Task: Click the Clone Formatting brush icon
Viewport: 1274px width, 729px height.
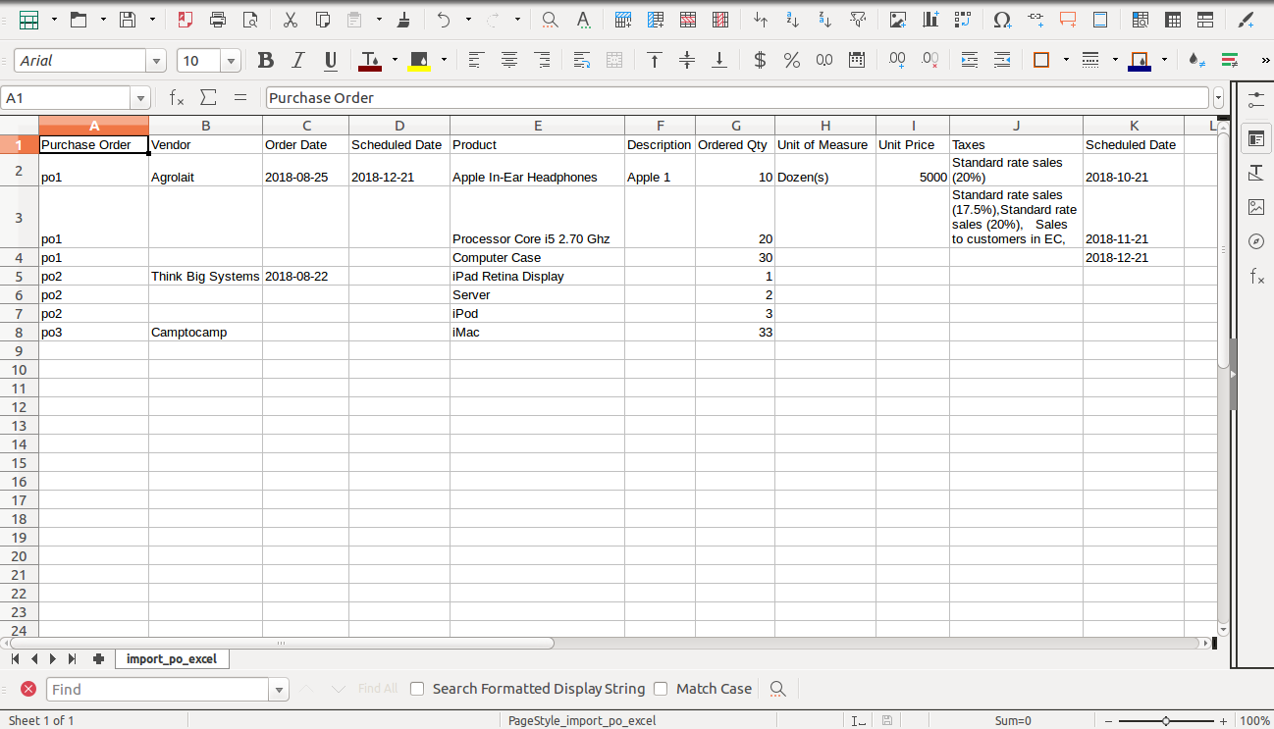Action: pos(403,20)
